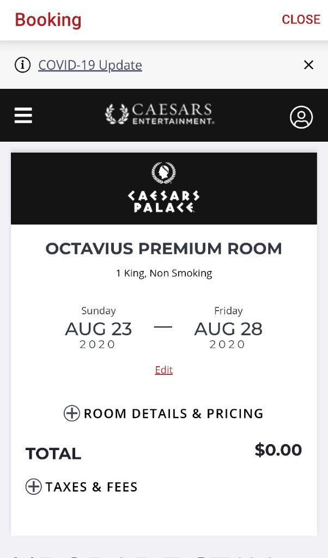The width and height of the screenshot is (328, 558).
Task: Expand Room Details & Pricing section
Action: [x=163, y=414]
